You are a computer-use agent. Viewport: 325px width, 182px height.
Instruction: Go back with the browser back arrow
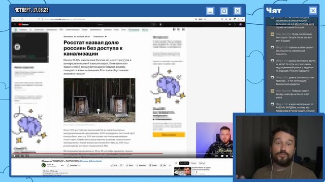pos(14,19)
